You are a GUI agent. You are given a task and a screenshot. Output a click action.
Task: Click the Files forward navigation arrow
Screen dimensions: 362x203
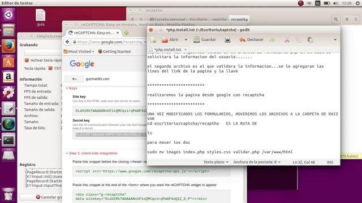[x=141, y=19]
